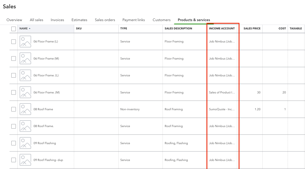305x169 pixels.
Task: Click Service type for 06 Floor Frame (L)
Action: [x=125, y=41]
